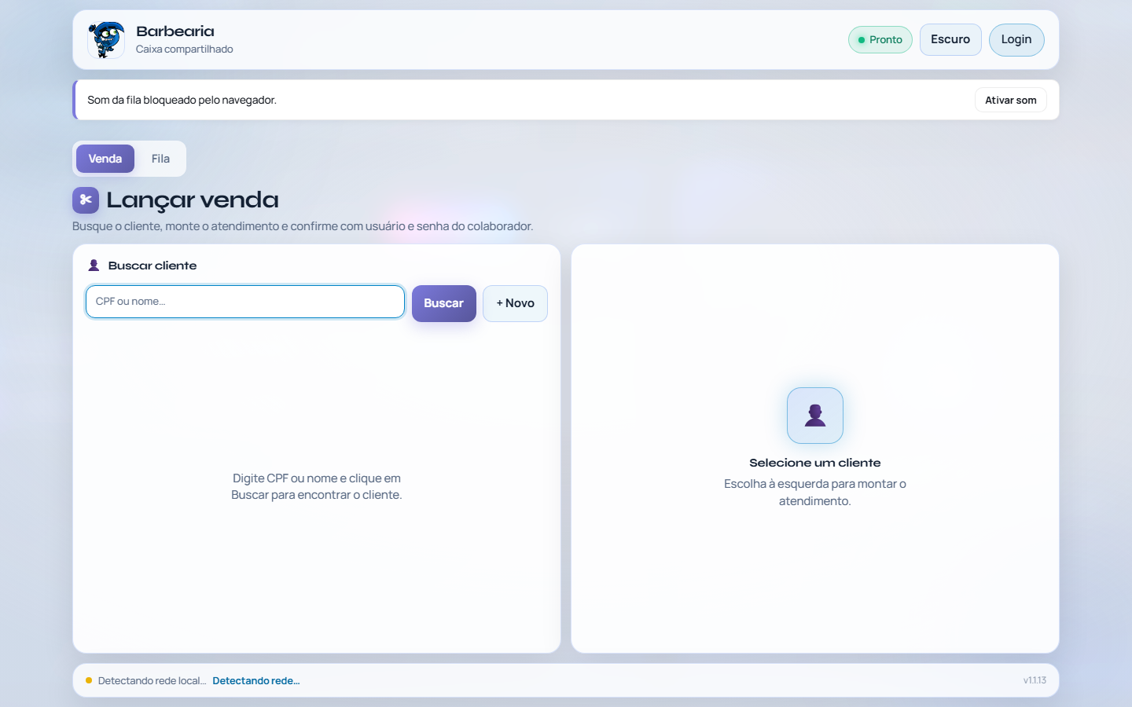Click the Detectando rede local… status text
This screenshot has width=1132, height=707.
click(x=153, y=681)
